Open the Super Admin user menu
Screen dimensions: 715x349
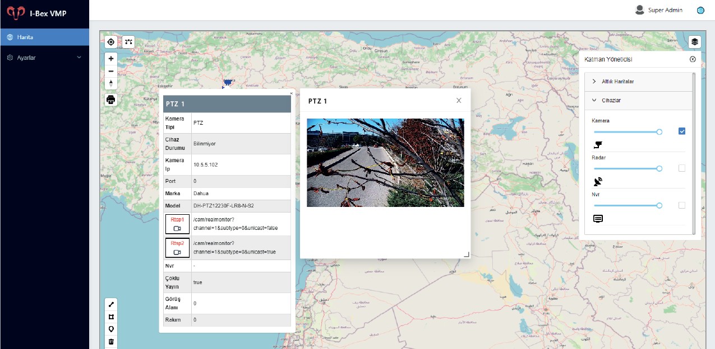click(659, 10)
